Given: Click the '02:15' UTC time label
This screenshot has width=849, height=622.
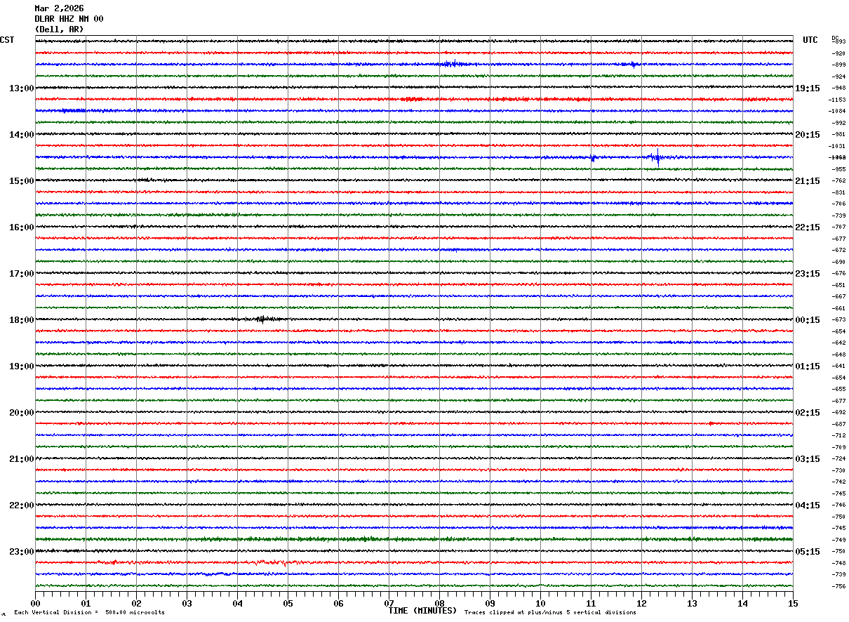Looking at the screenshot, I should click(x=808, y=413).
